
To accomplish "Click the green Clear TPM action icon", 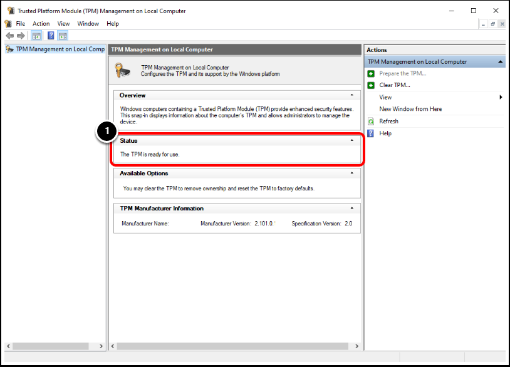I will coord(370,85).
